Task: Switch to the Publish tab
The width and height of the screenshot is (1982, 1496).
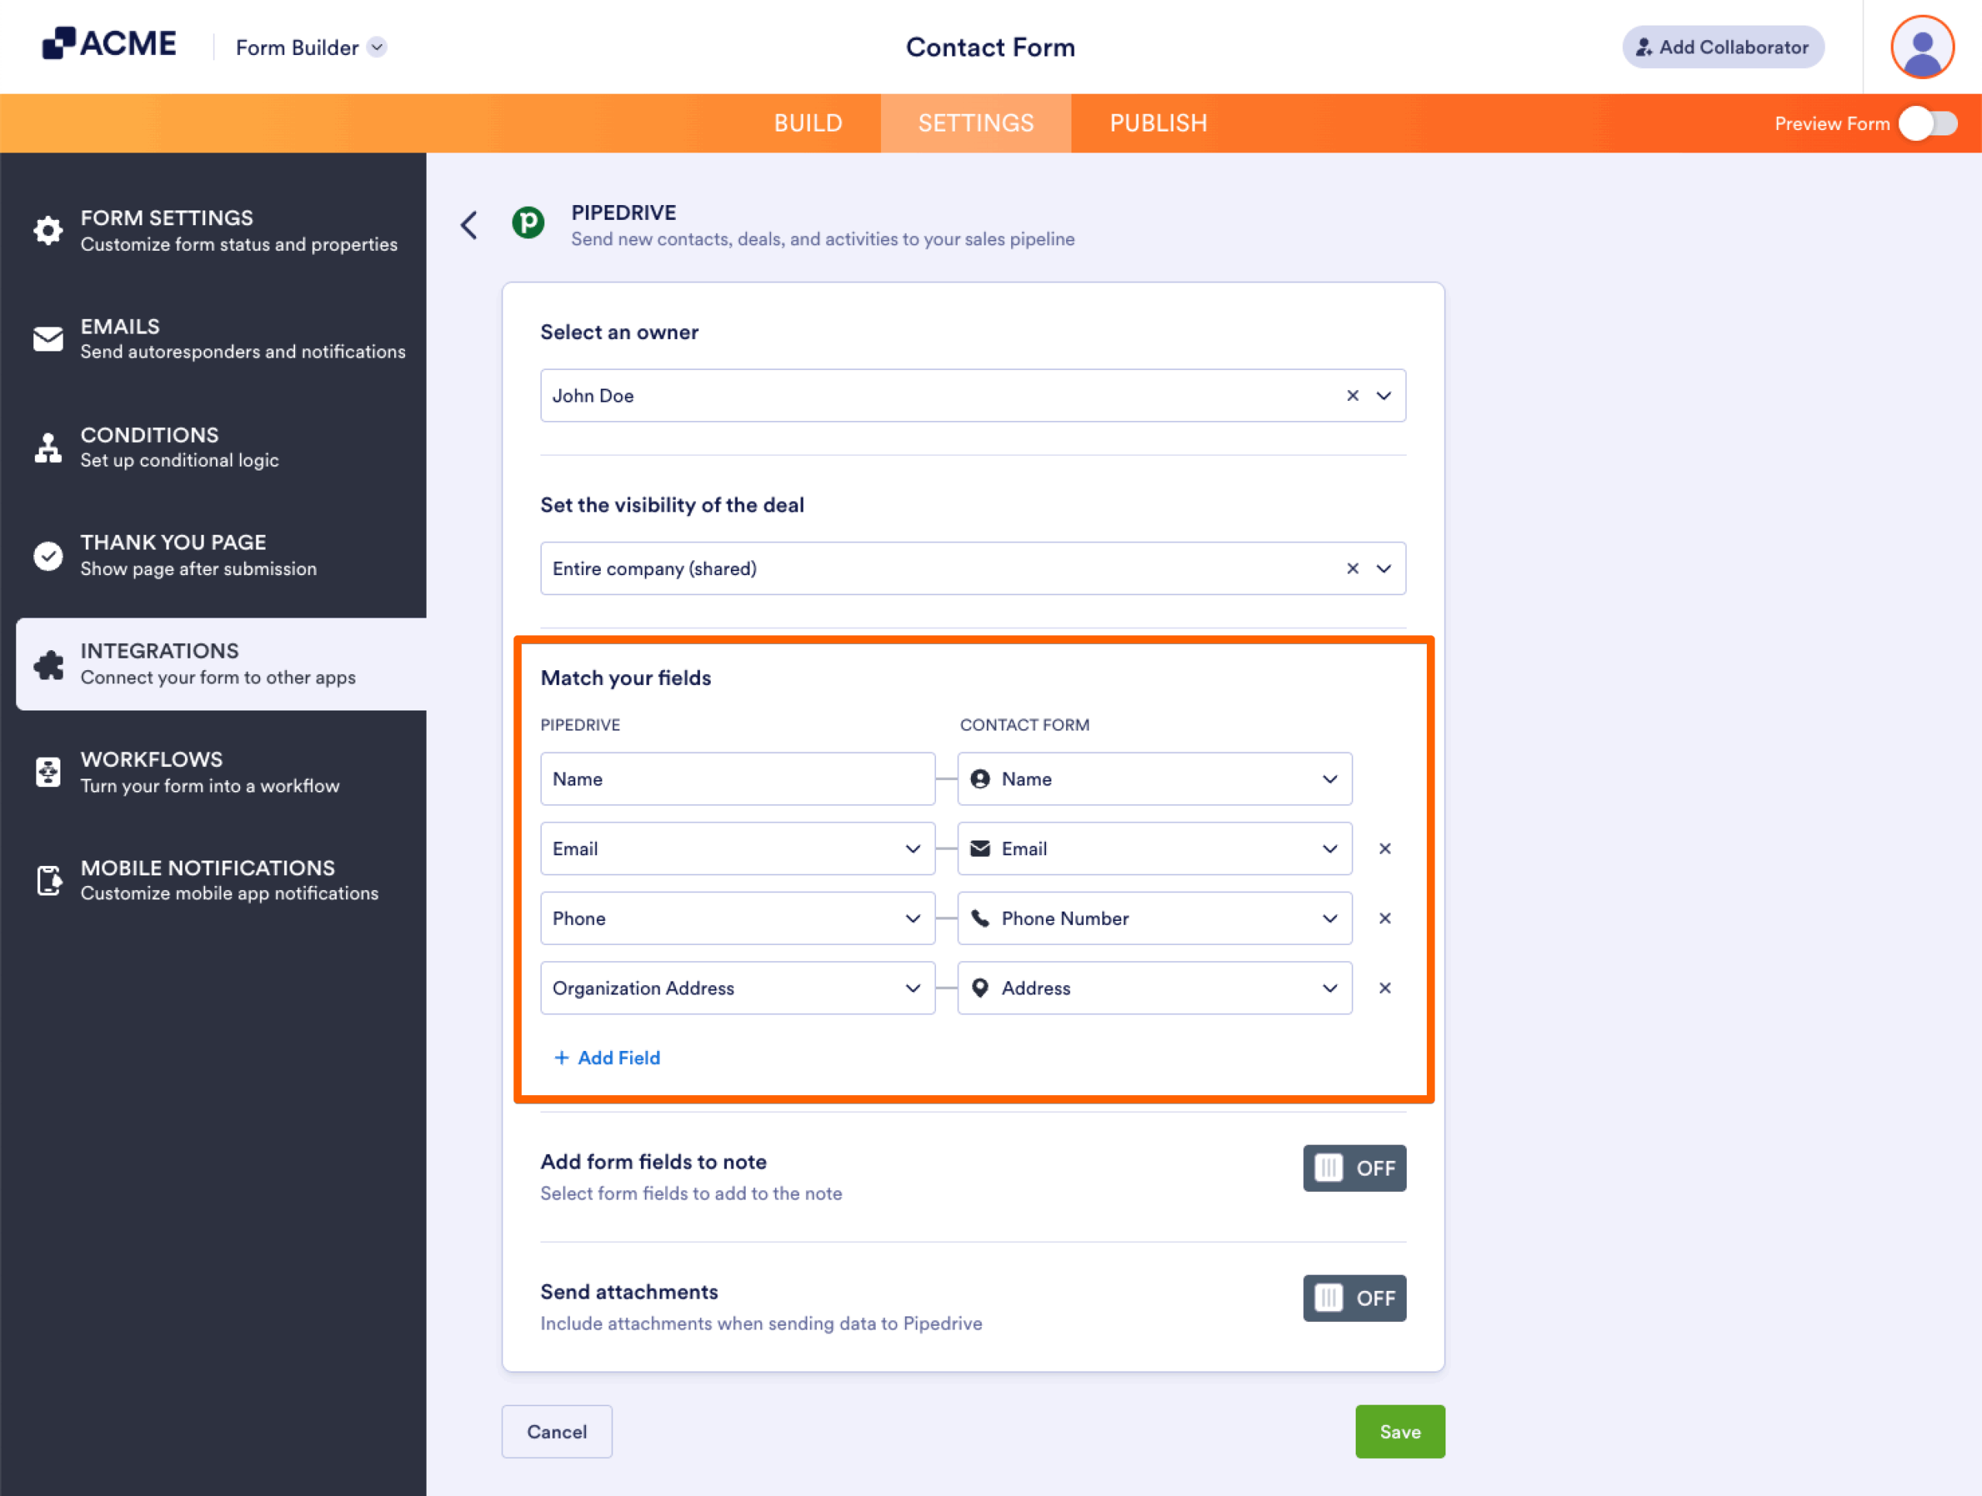Action: [x=1157, y=123]
